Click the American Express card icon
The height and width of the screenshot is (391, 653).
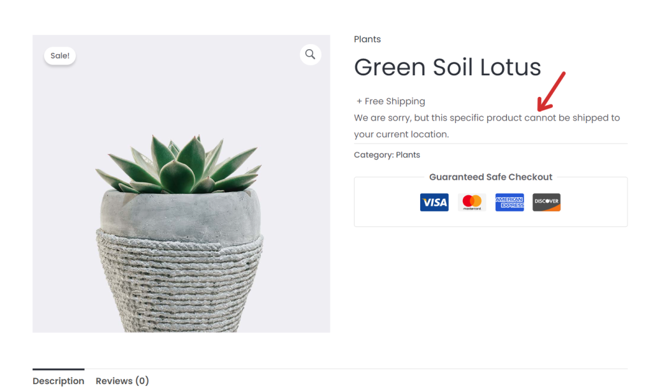coord(510,202)
